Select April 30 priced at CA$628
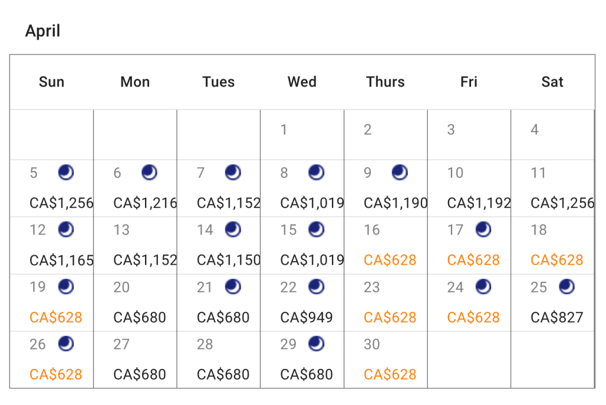 [390, 374]
